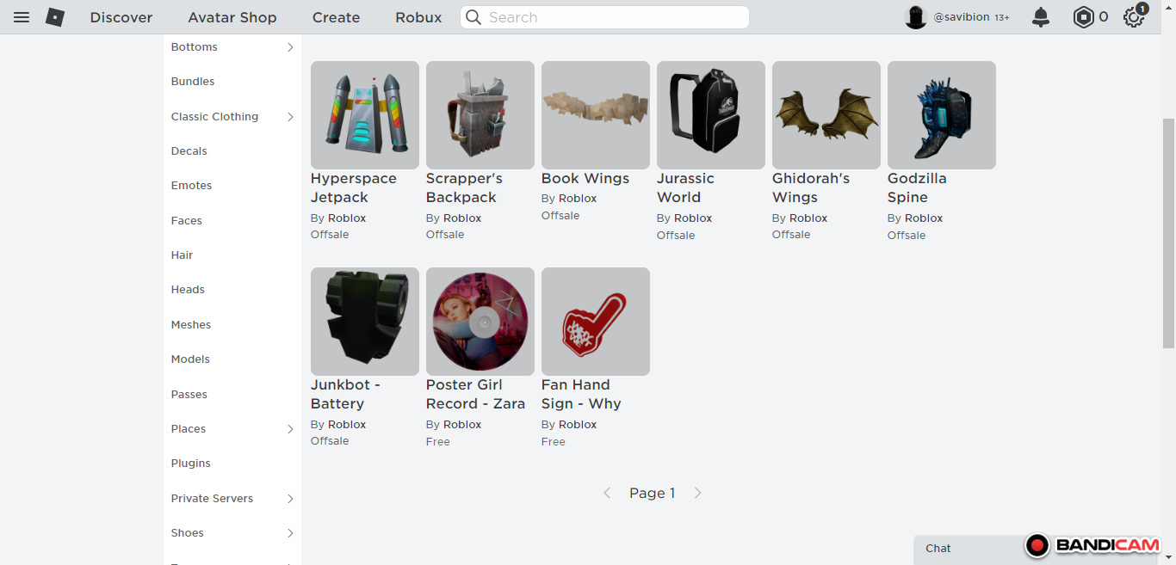Click the vertical page scrollbar
Image resolution: width=1176 pixels, height=565 pixels.
pos(1168,232)
